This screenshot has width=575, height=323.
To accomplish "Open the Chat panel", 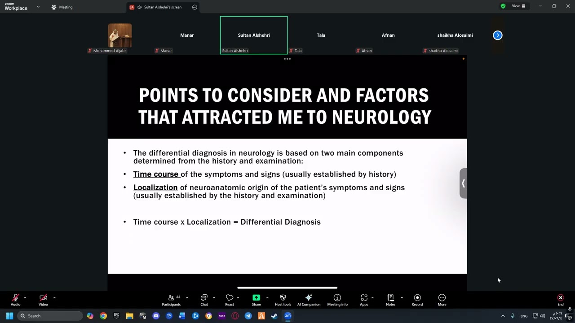I will [x=204, y=300].
